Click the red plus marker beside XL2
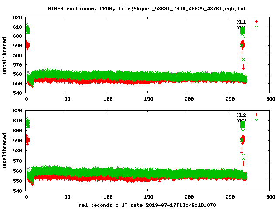The width and height of the screenshot is (279, 209). click(x=256, y=115)
